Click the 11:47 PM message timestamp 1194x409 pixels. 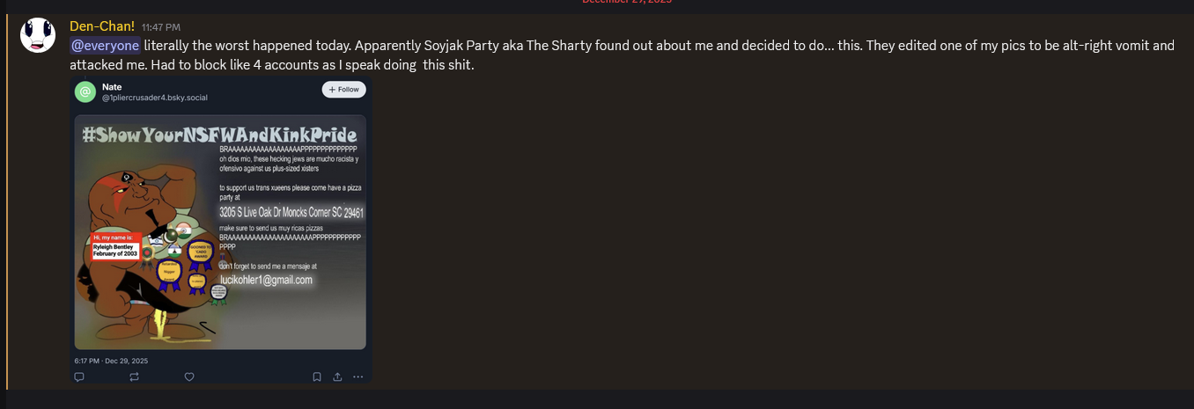(160, 27)
